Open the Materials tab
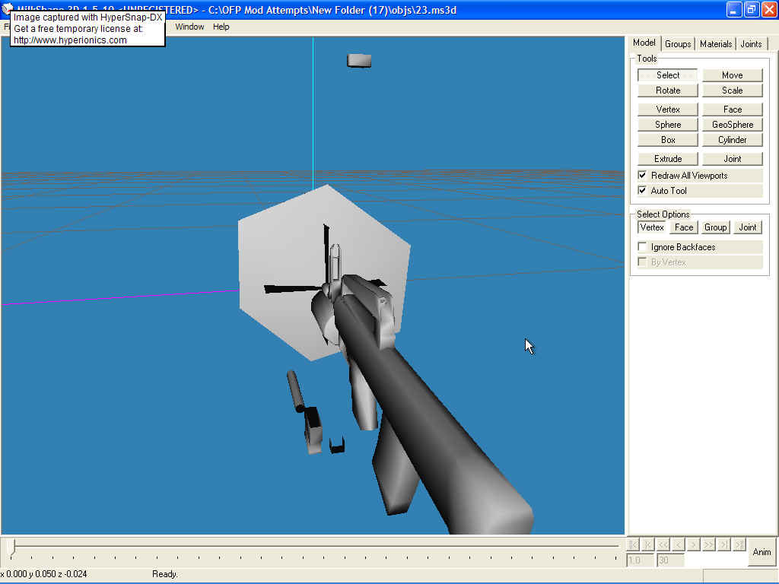 pyautogui.click(x=716, y=44)
